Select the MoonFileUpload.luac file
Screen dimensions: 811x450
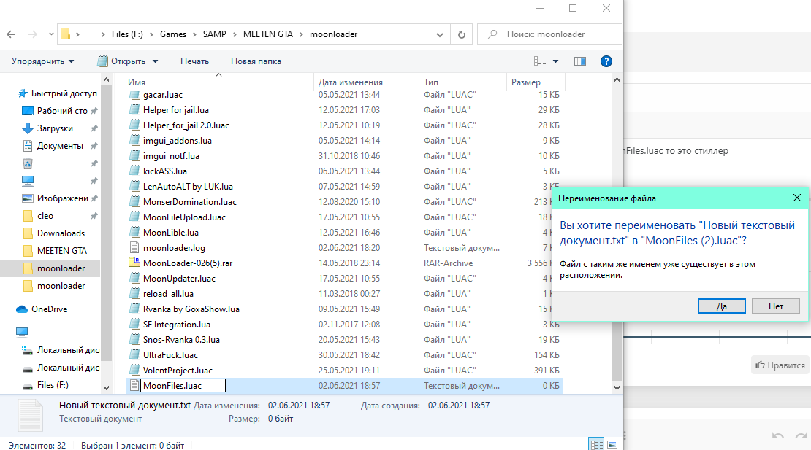[x=184, y=217]
